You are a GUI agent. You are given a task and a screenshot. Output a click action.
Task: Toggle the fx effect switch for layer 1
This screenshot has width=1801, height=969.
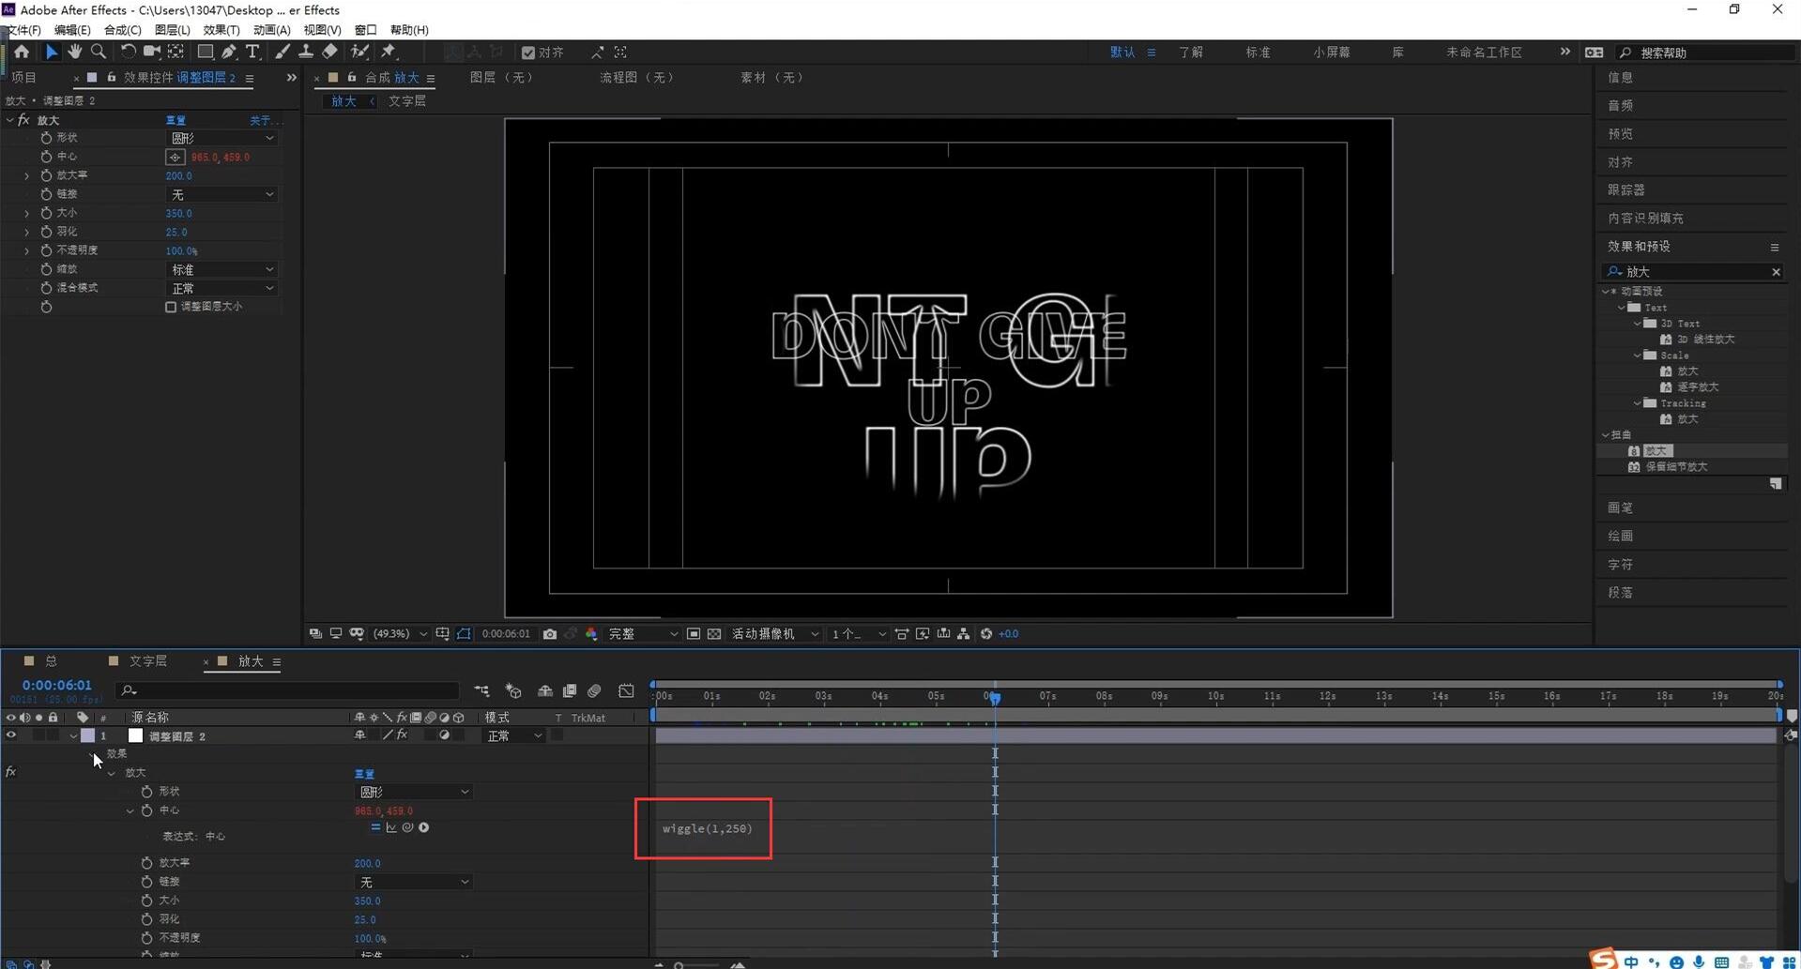(402, 736)
